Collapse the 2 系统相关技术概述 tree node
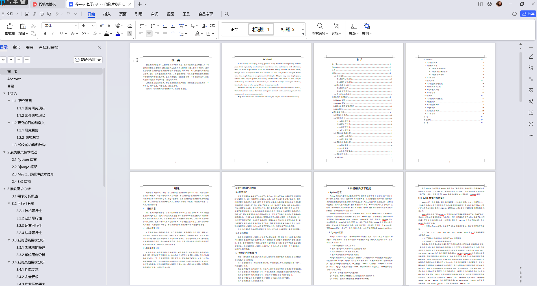This screenshot has height=286, width=537. 4,152
